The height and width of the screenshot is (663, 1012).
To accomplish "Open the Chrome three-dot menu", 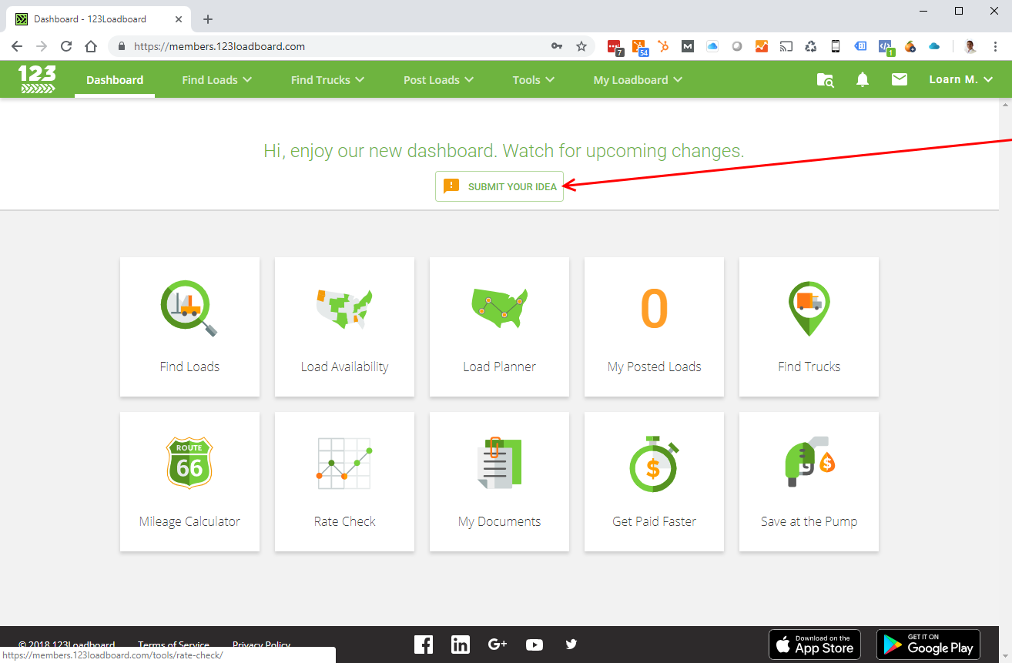I will [997, 46].
